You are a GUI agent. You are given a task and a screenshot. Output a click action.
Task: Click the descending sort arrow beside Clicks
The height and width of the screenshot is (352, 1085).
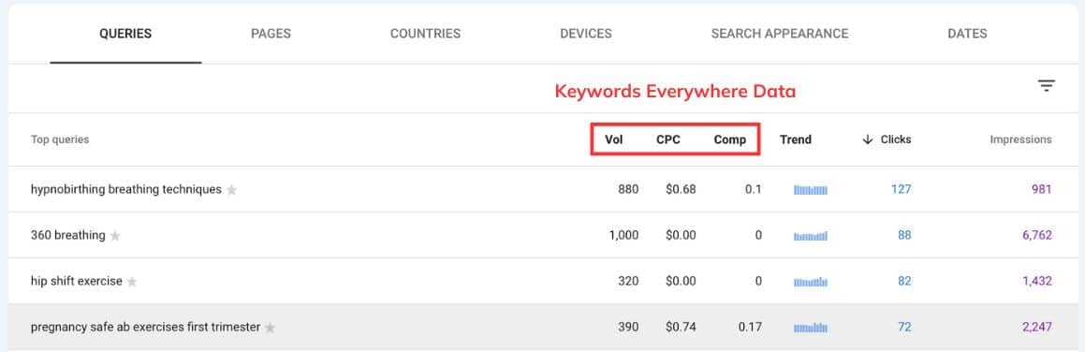[868, 139]
